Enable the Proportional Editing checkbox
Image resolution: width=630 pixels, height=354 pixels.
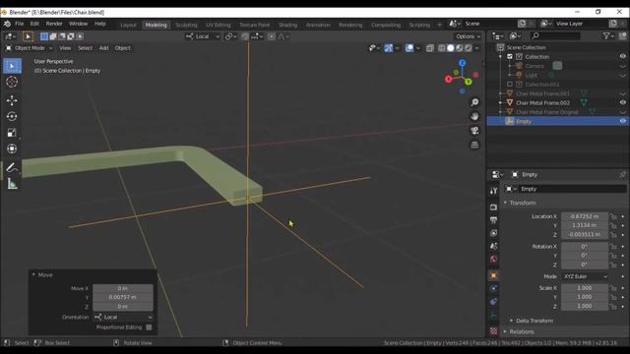pos(149,327)
